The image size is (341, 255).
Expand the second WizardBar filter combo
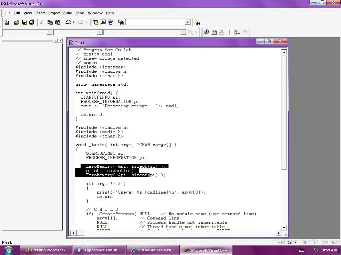click(x=99, y=32)
